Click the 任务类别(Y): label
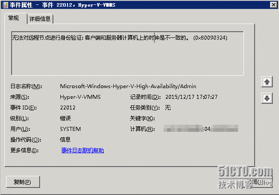The height and width of the screenshot is (195, 279). click(x=145, y=108)
